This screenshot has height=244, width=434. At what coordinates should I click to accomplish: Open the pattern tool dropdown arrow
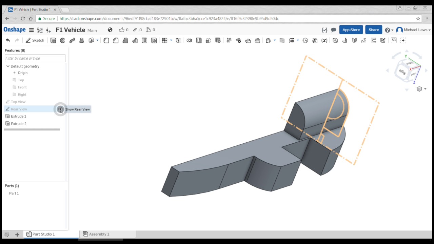coord(171,40)
